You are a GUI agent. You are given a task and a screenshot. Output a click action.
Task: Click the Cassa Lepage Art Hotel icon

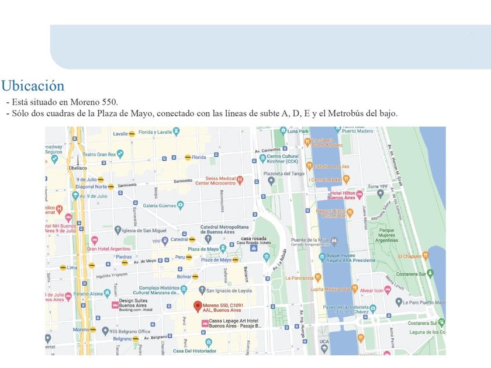tap(205, 323)
